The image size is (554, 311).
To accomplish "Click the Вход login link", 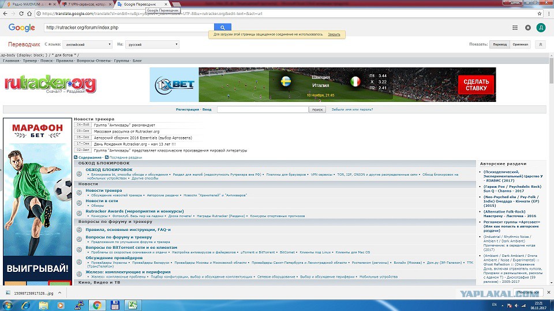I will point(207,109).
